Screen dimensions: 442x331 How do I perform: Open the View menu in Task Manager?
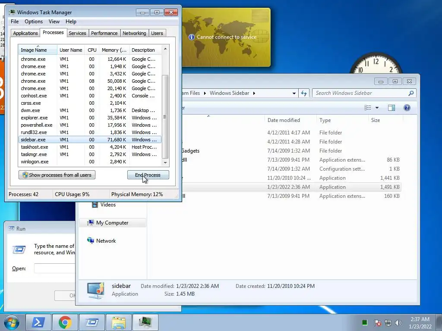click(54, 22)
